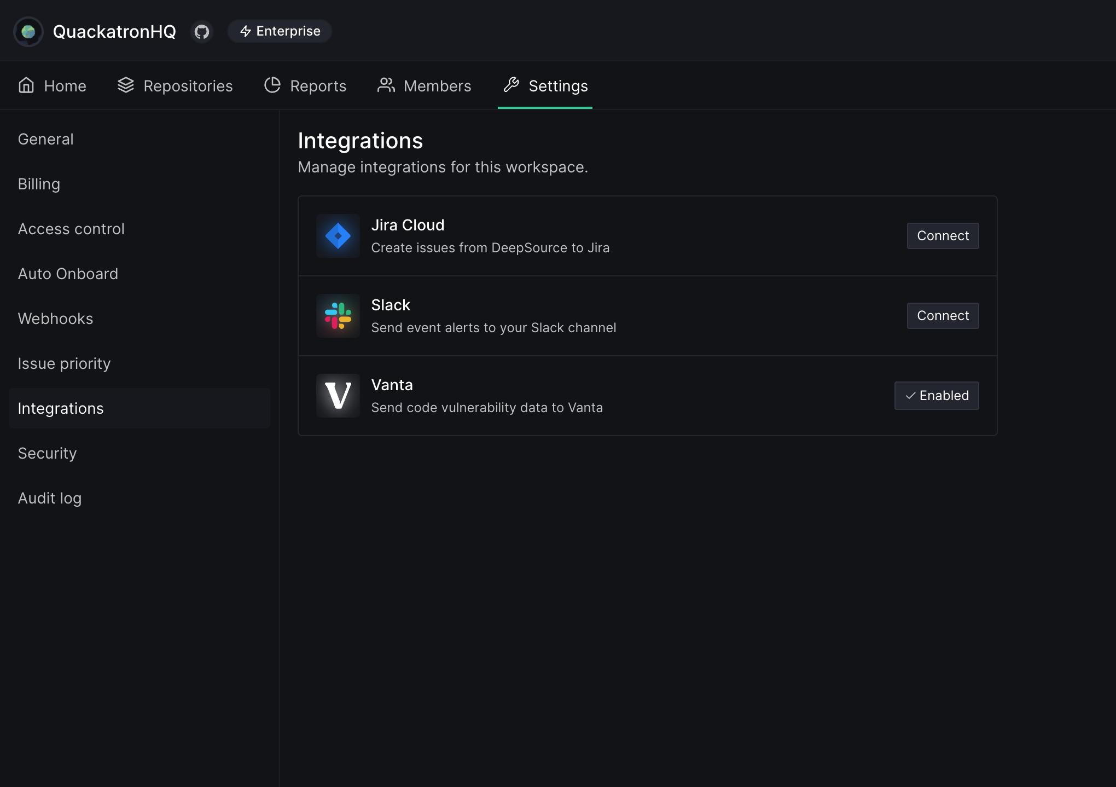Connect the Jira Cloud integration
The image size is (1116, 787).
coord(943,236)
